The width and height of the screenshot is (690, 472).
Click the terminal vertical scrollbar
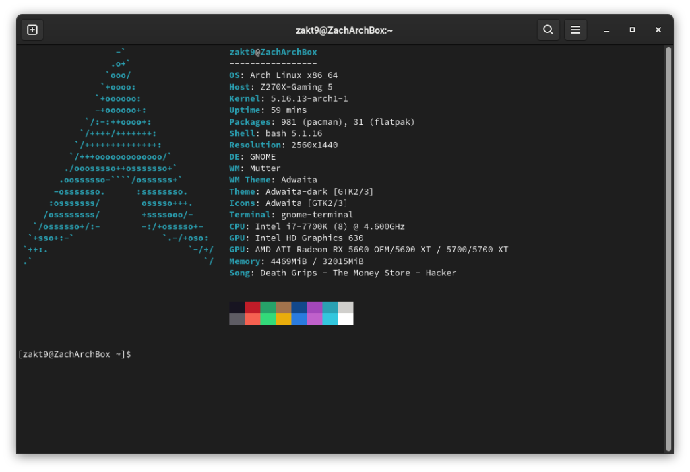point(668,249)
